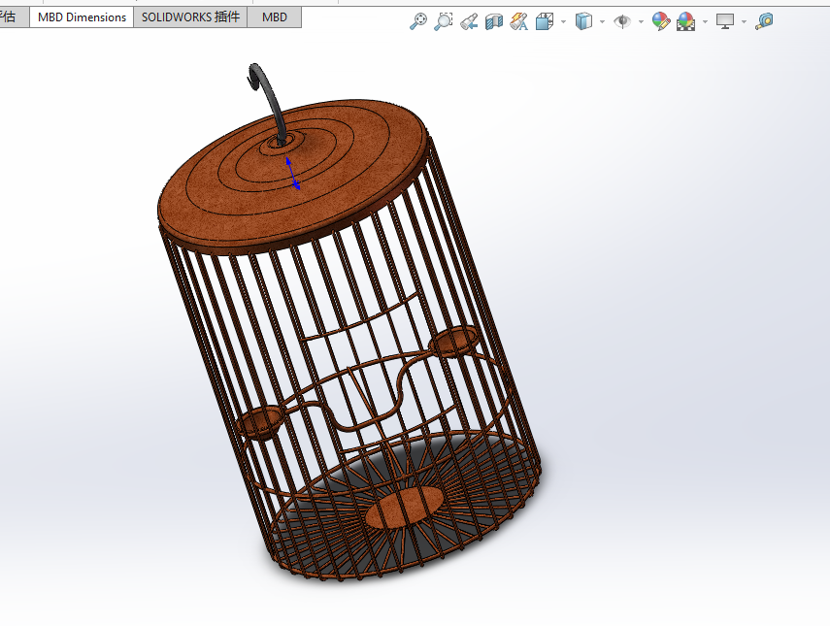Screen dimensions: 830x626
Task: Expand the Hide/Show Items dropdown arrow
Action: [641, 20]
